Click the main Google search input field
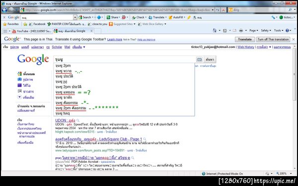The height and width of the screenshot is (186, 298). pyautogui.click(x=125, y=59)
